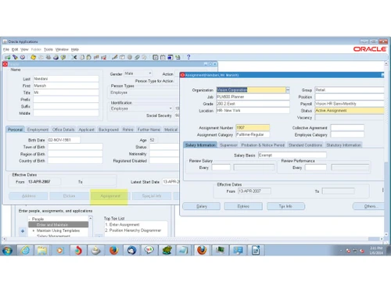Open the Identification Employee dropdown
Viewport: 391px width, 293px height.
click(170, 109)
